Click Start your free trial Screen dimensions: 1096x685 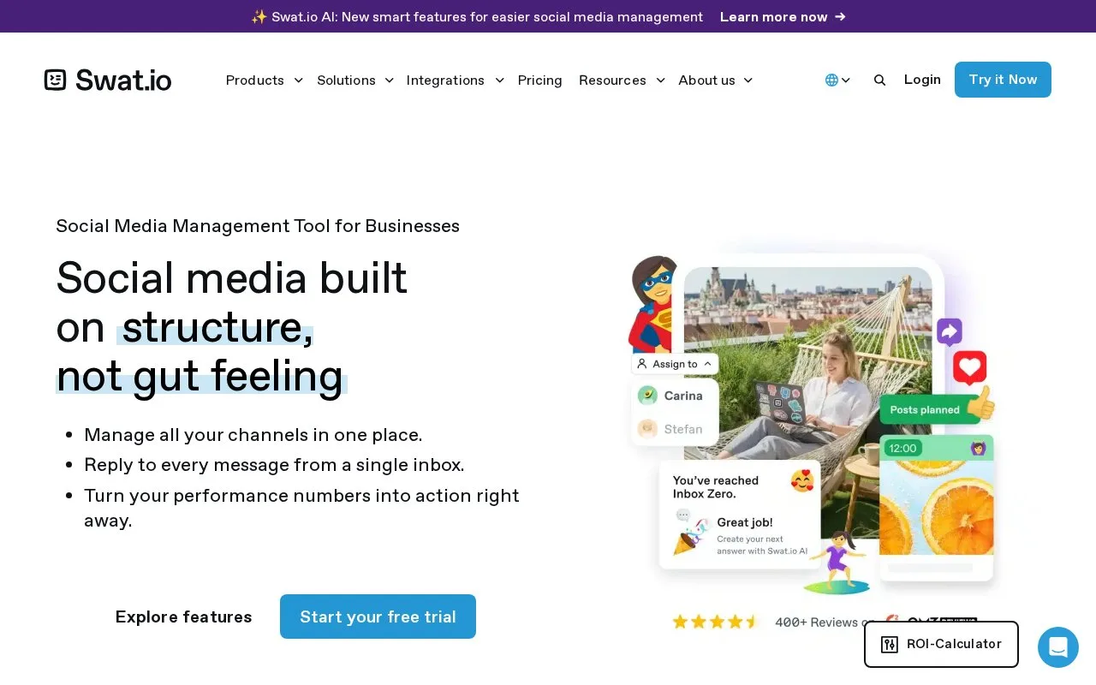378,616
